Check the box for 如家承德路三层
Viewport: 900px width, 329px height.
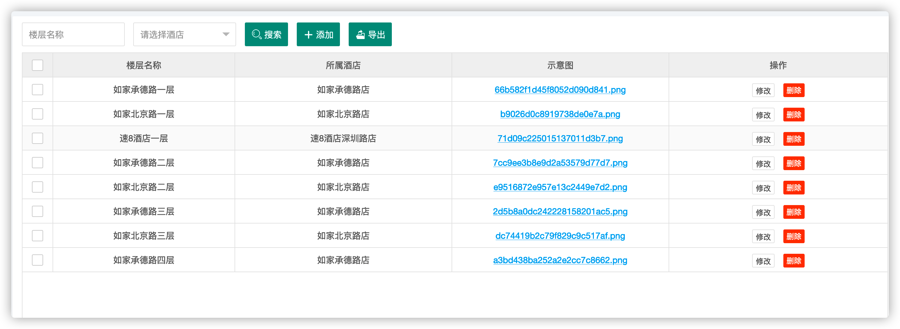coord(38,211)
